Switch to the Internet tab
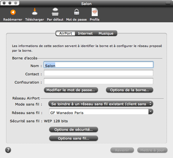173x158 pixels. click(x=85, y=34)
